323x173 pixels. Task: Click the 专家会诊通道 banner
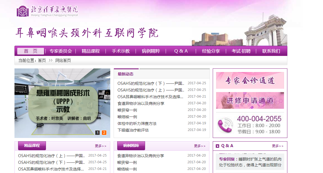tap(250, 80)
